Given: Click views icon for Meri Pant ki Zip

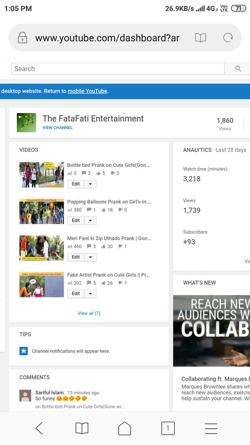Looking at the screenshot, I should tap(70, 247).
